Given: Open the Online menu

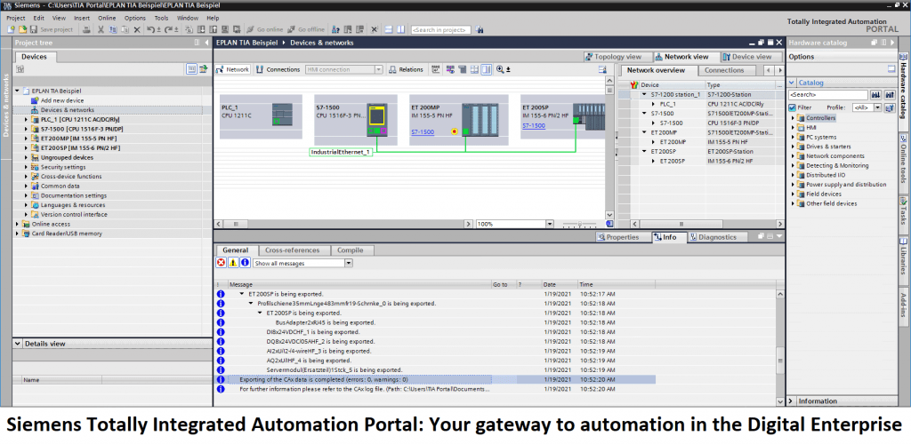Looking at the screenshot, I should click(x=107, y=18).
